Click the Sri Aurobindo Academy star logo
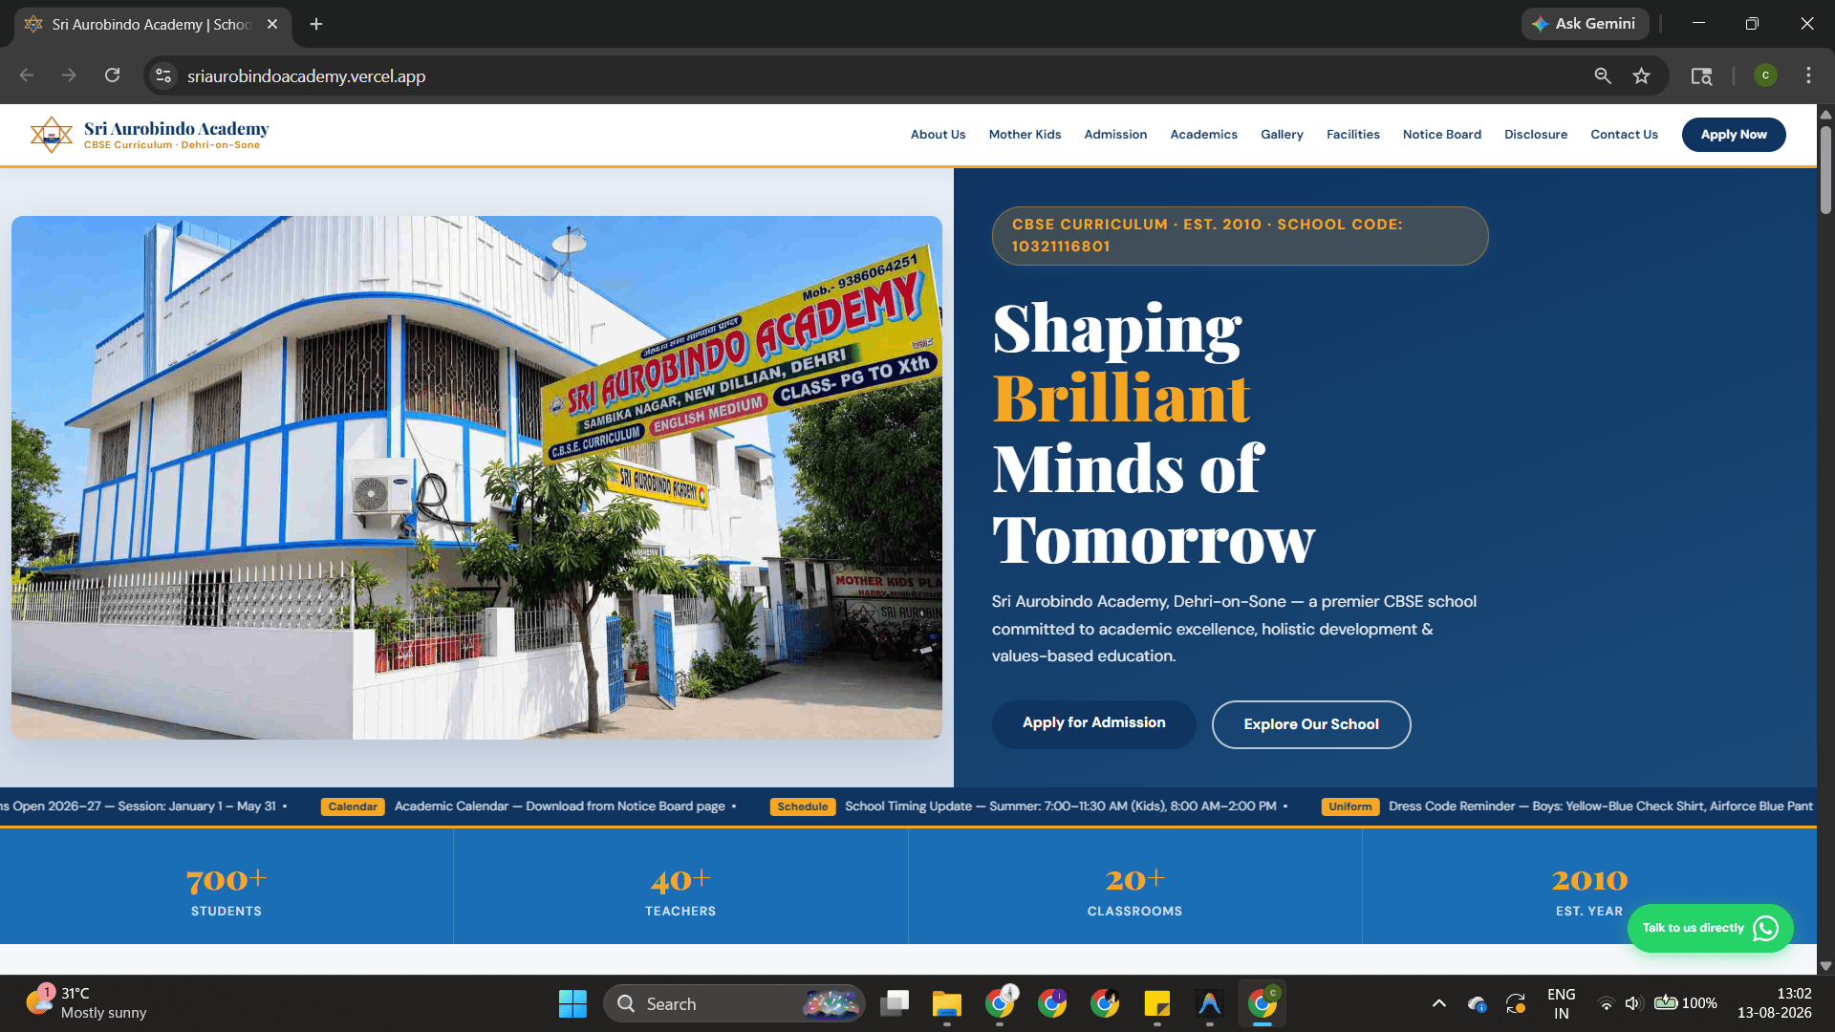Image resolution: width=1835 pixels, height=1032 pixels. (52, 135)
